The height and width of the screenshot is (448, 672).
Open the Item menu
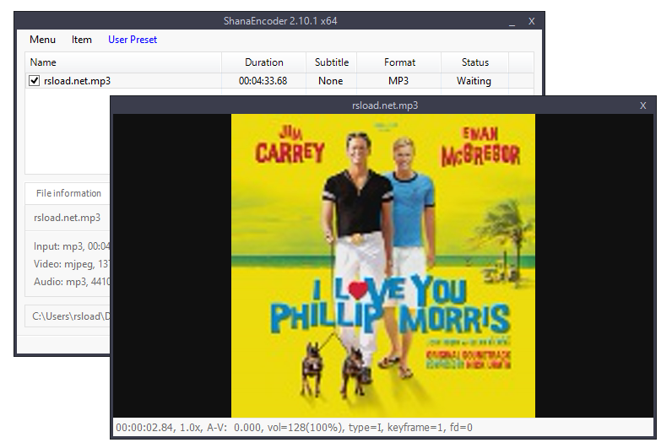[x=81, y=40]
